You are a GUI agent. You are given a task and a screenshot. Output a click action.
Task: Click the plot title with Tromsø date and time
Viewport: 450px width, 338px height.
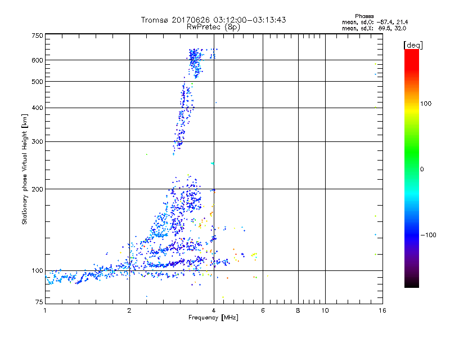213,20
